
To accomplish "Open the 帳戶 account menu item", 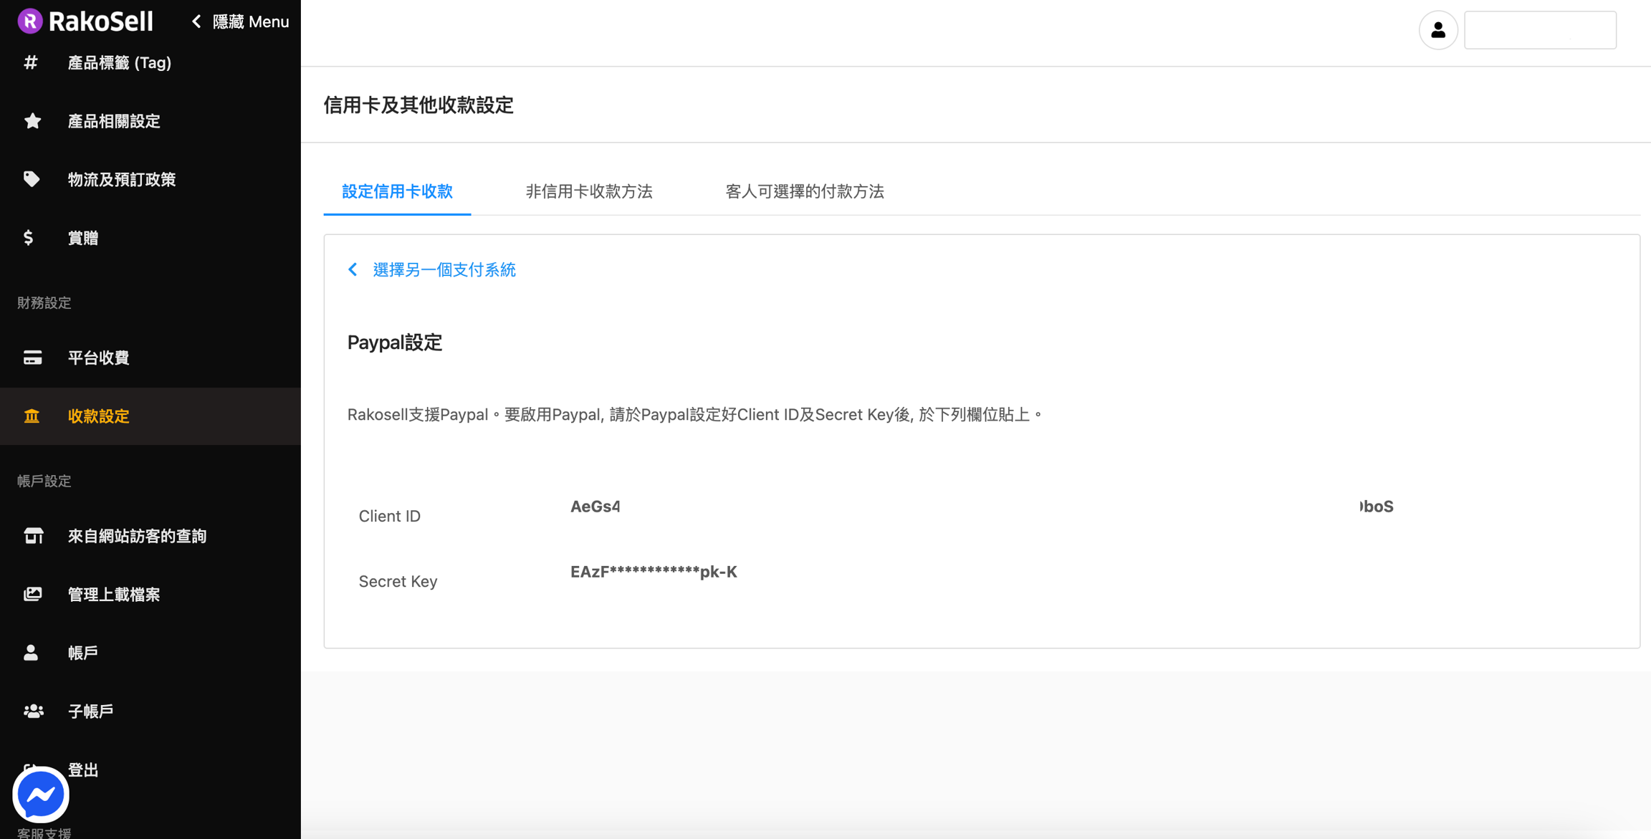I will tap(83, 653).
